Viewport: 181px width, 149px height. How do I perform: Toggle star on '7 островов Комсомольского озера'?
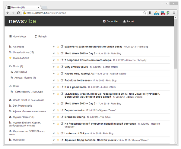(58, 60)
